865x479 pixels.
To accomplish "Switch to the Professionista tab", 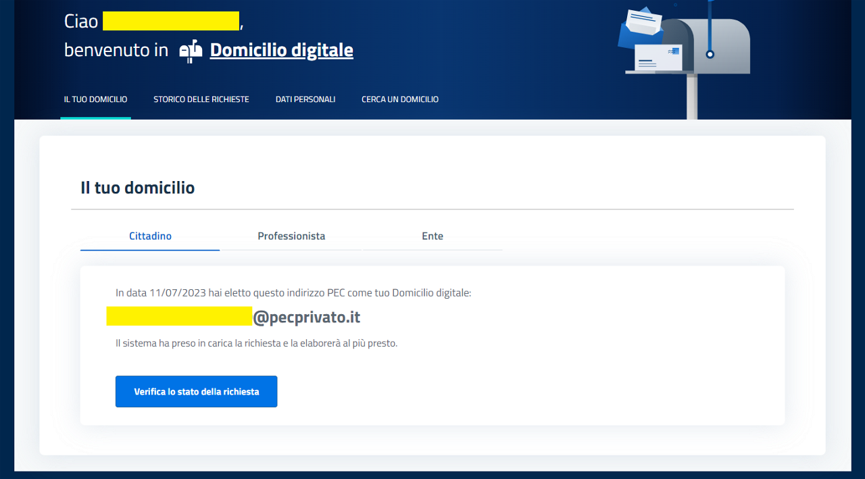I will tap(291, 236).
